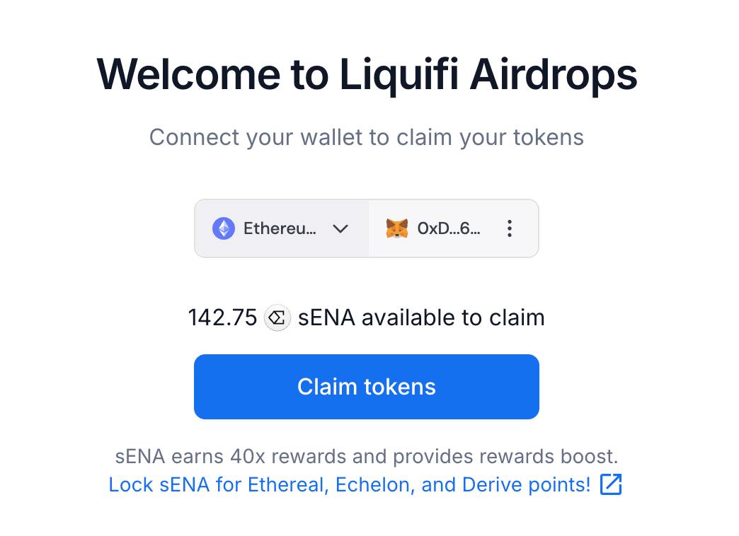Select the 142.75 claimable amount
739x536 pixels.
coord(222,317)
